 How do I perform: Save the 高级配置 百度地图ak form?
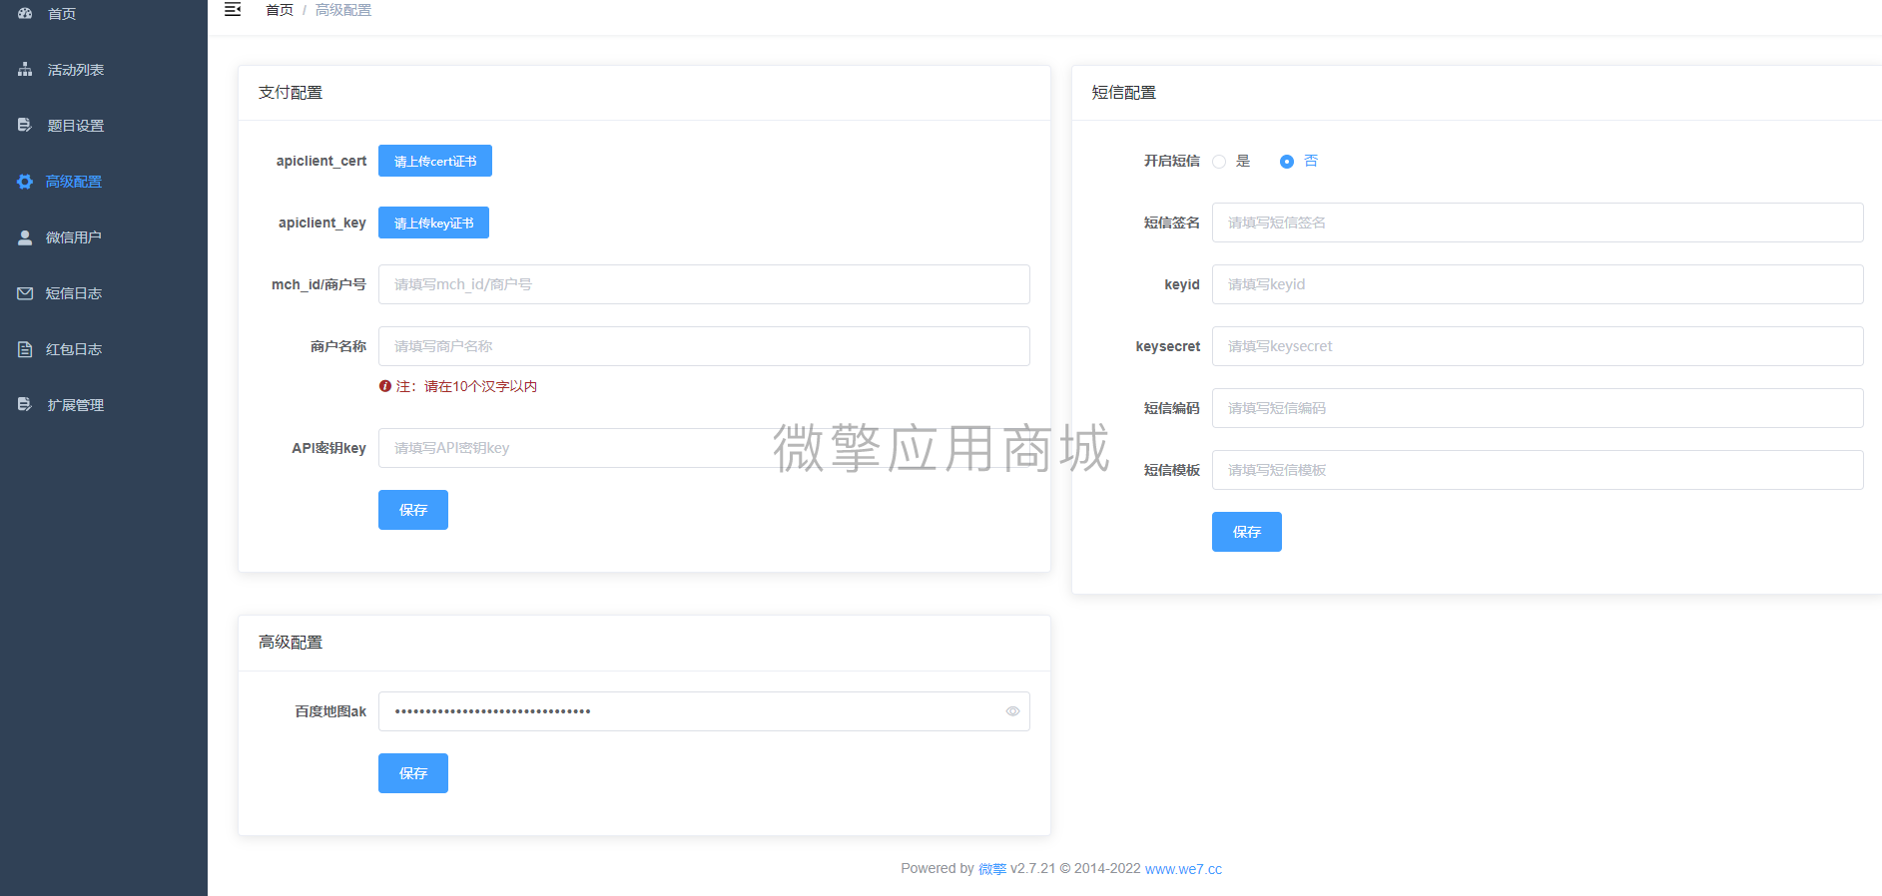413,773
